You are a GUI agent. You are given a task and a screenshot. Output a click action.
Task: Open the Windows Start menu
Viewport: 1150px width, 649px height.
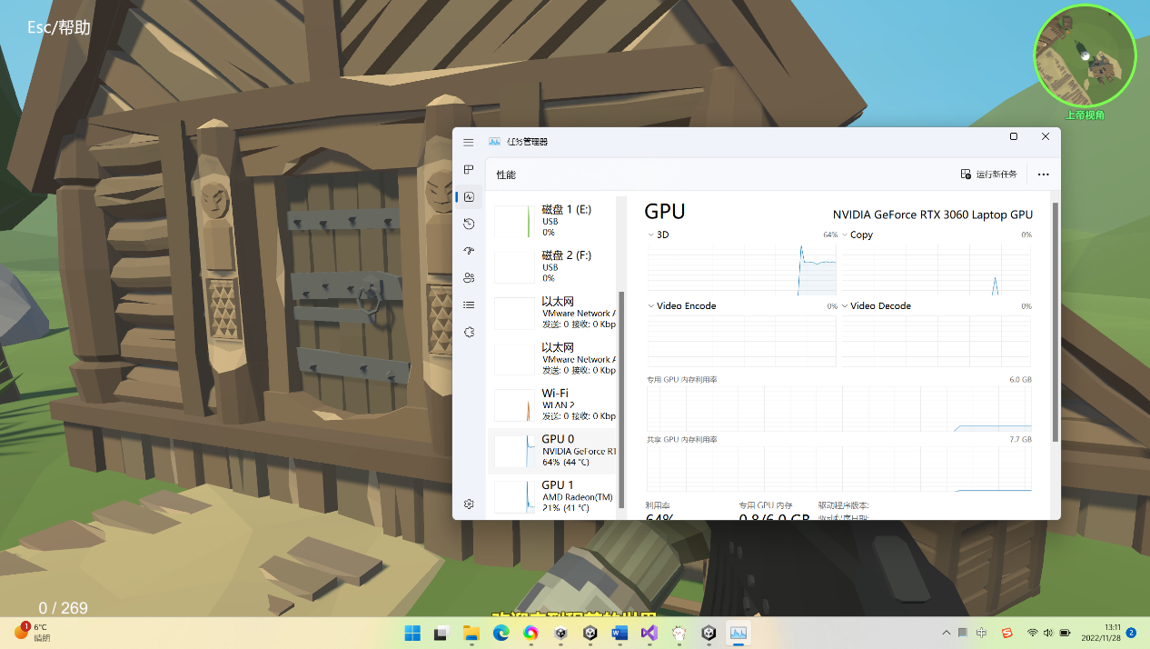click(412, 633)
